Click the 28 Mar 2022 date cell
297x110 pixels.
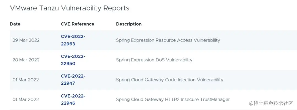click(26, 60)
